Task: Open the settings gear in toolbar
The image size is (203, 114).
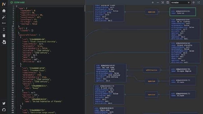Action: (194, 3)
